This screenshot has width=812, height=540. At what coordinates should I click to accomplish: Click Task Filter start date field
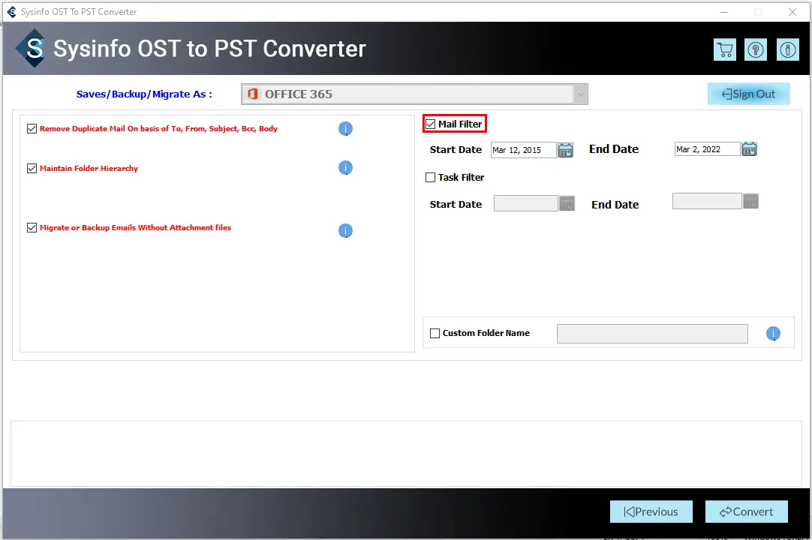525,203
